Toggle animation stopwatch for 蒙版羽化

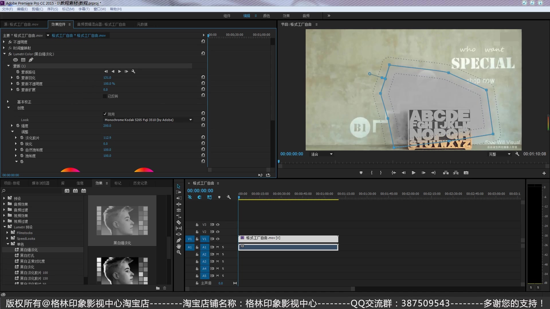(x=18, y=78)
